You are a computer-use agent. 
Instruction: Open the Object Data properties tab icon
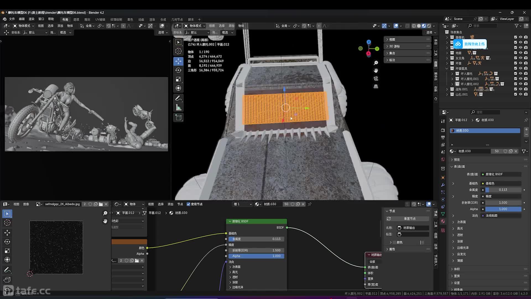[443, 214]
